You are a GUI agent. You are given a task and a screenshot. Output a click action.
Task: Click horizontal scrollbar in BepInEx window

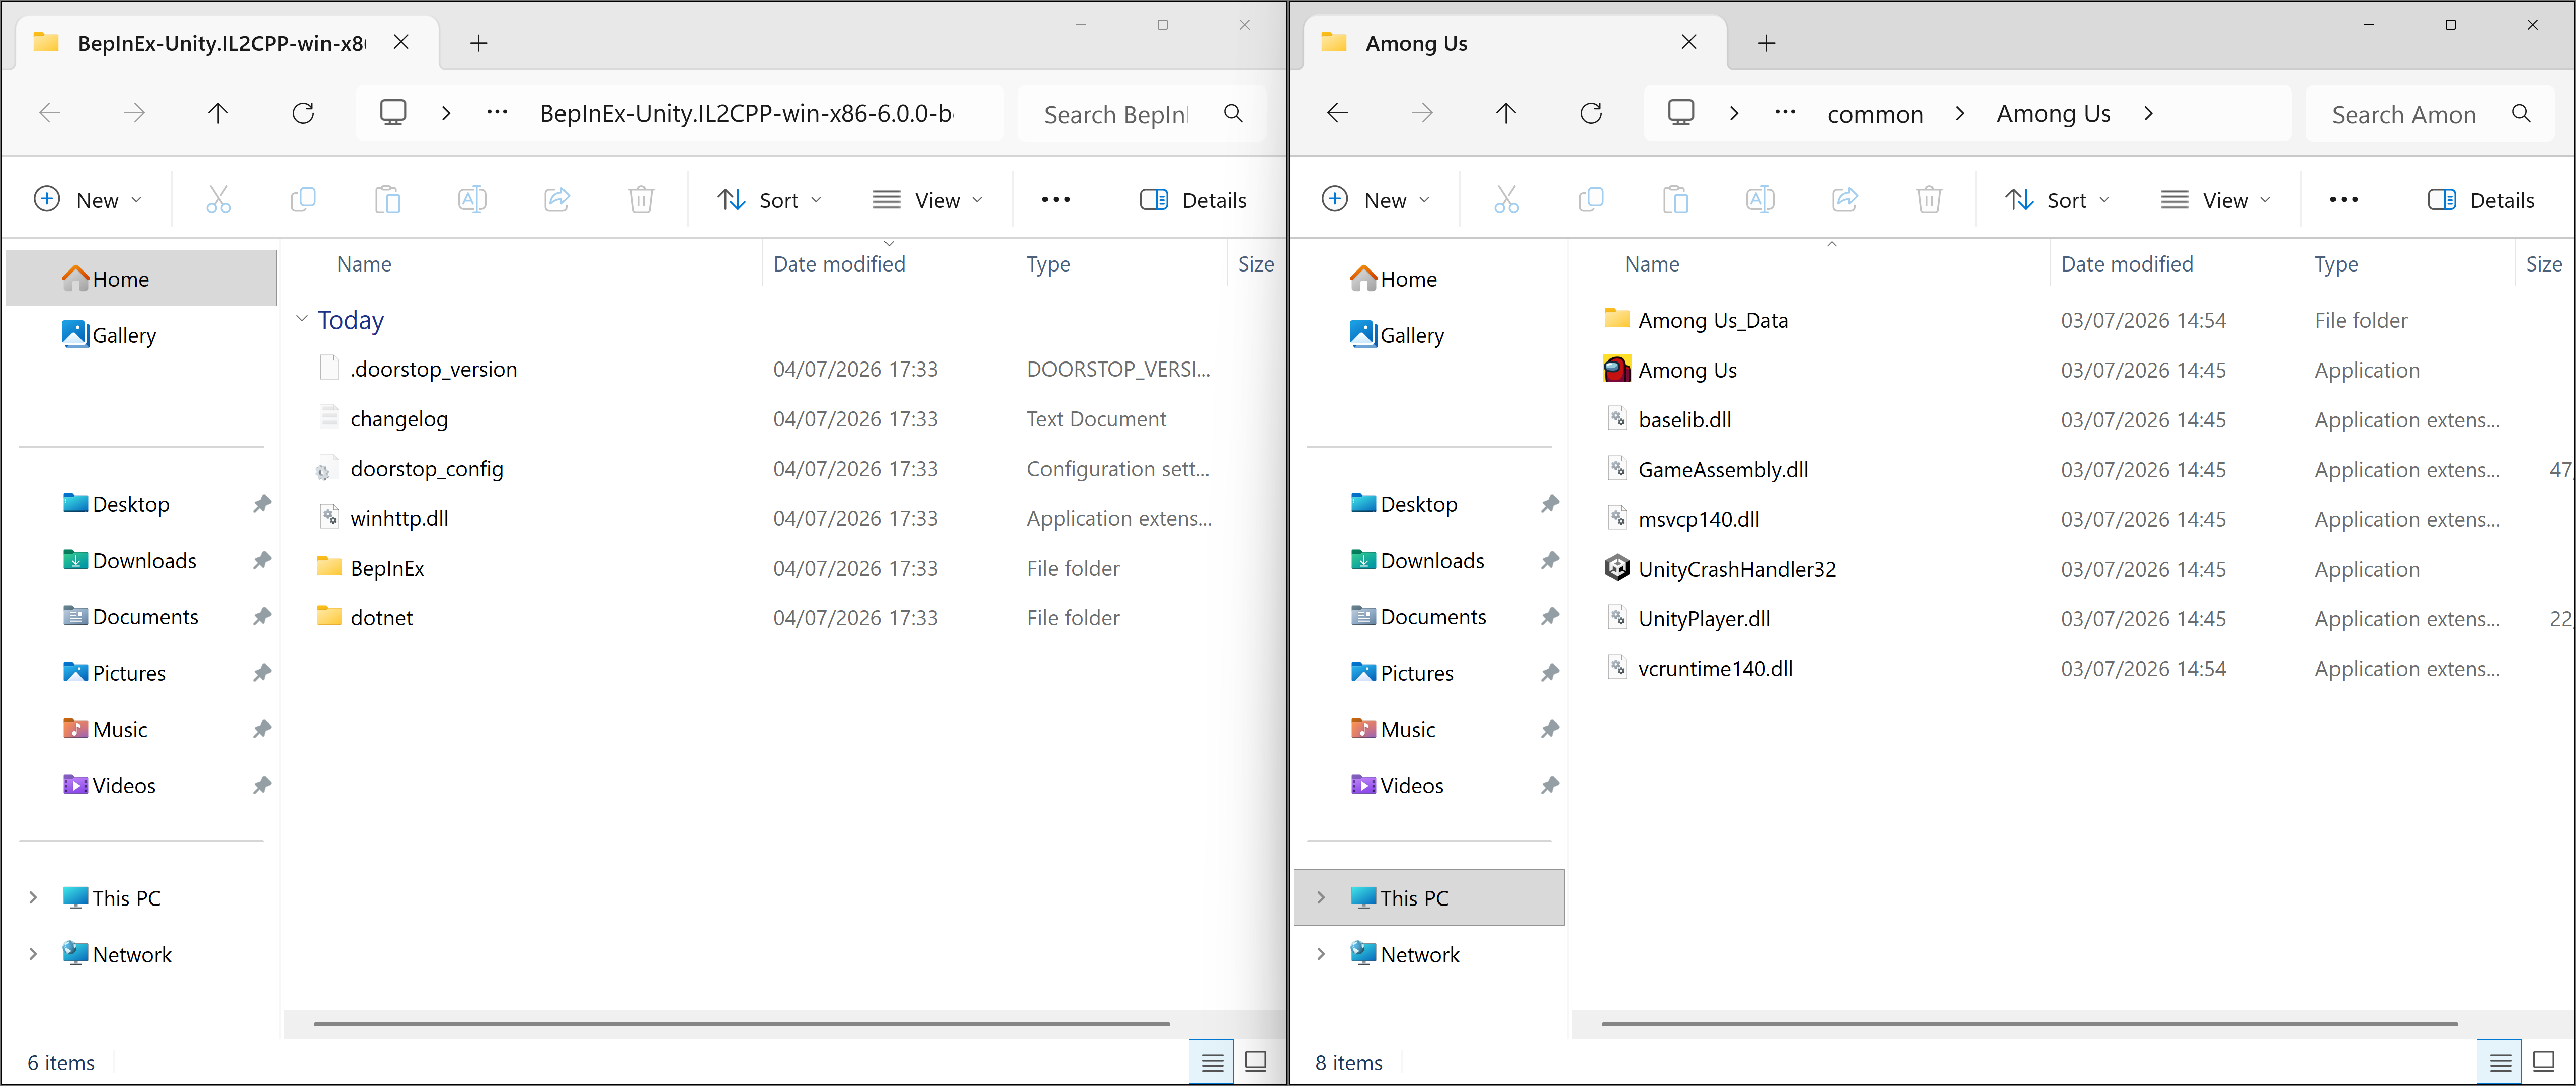click(x=741, y=1024)
